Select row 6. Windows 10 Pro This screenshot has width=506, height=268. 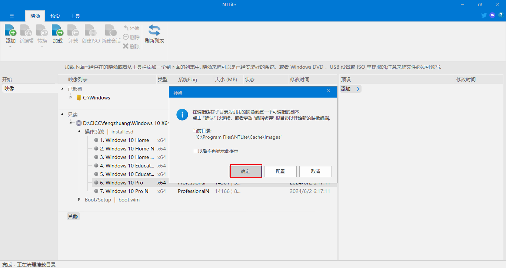click(121, 183)
